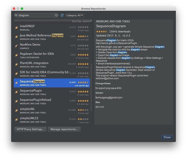This screenshot has width=187, height=158.
Task: Click the SDE for IntelliJ IDEA plugin icon
Action: click(17, 73)
